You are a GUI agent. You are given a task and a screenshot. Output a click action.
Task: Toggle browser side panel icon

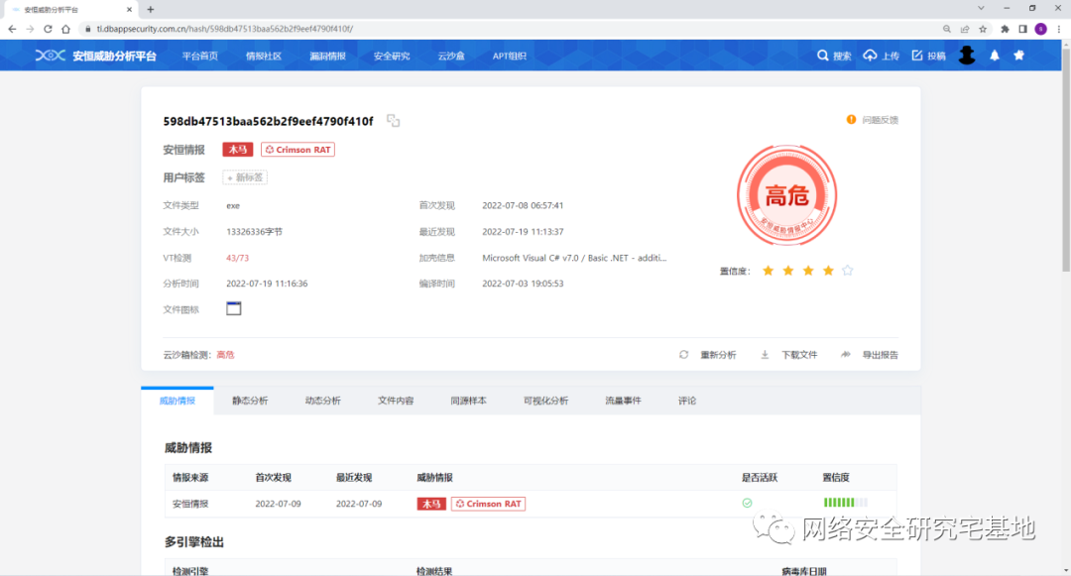(1022, 29)
